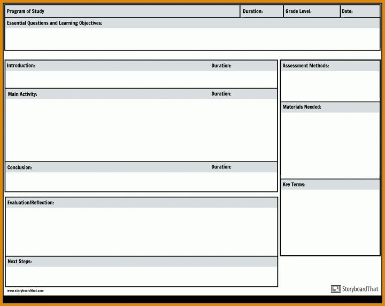Click the 'Evaluation/Reflection:' label

[30, 203]
